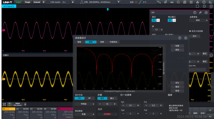This screenshot has height=119, width=214.
Task: Click the save (floppy disk) icon
Action: [185, 2]
